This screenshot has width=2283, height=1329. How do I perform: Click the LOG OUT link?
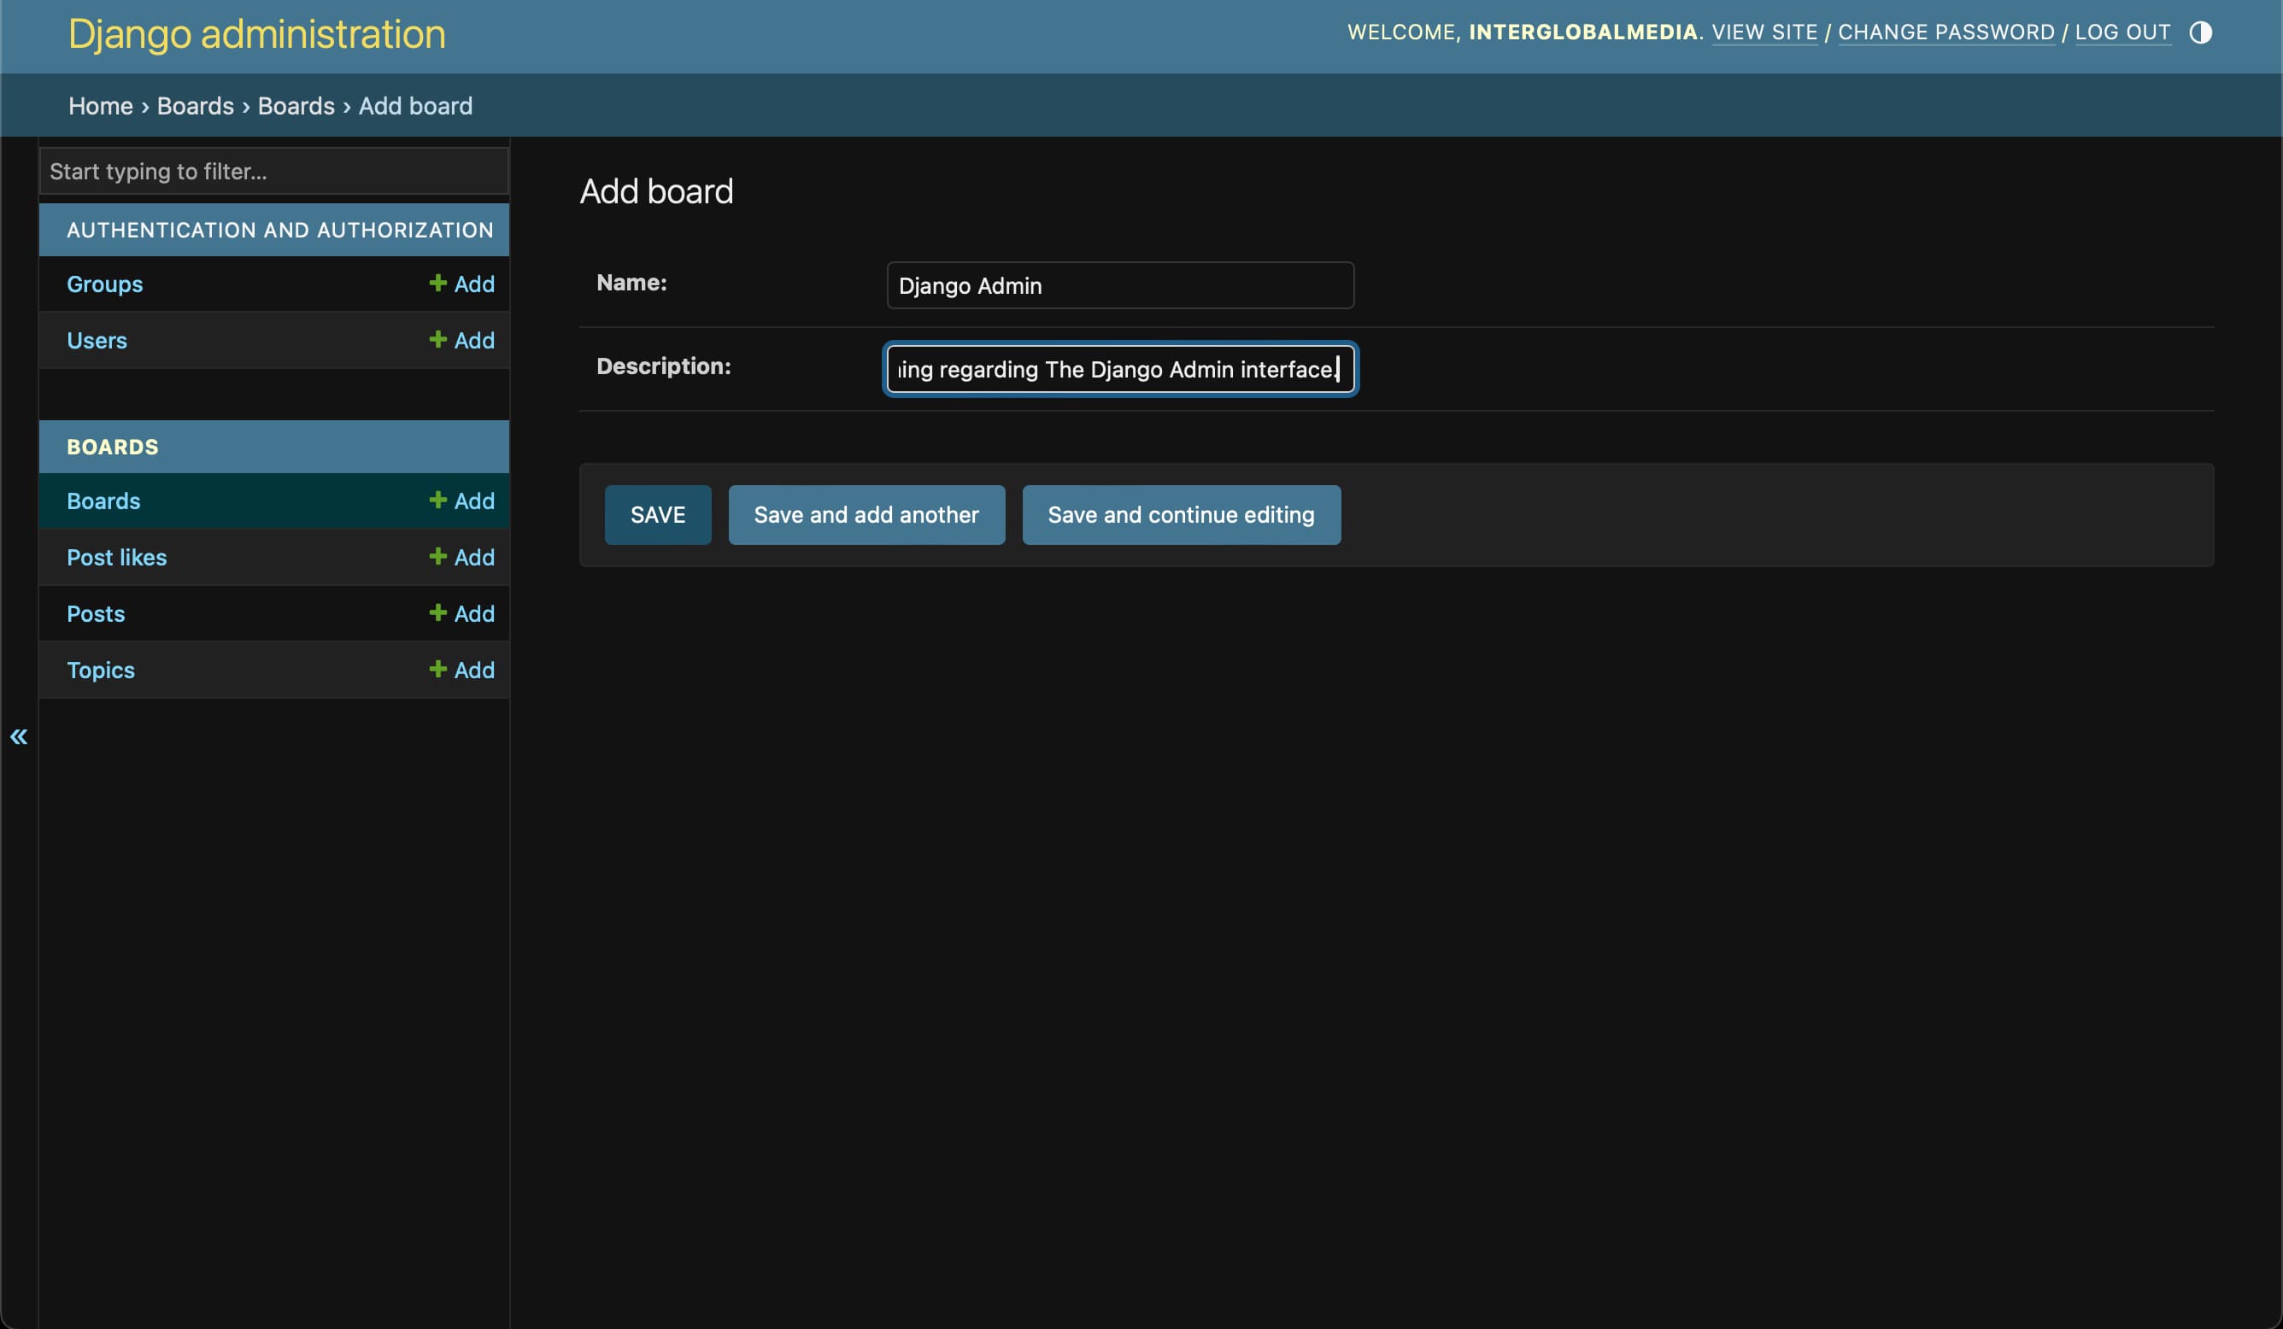(x=2122, y=32)
